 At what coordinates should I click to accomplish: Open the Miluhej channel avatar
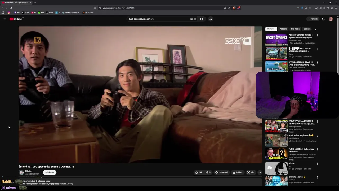pos(21,172)
